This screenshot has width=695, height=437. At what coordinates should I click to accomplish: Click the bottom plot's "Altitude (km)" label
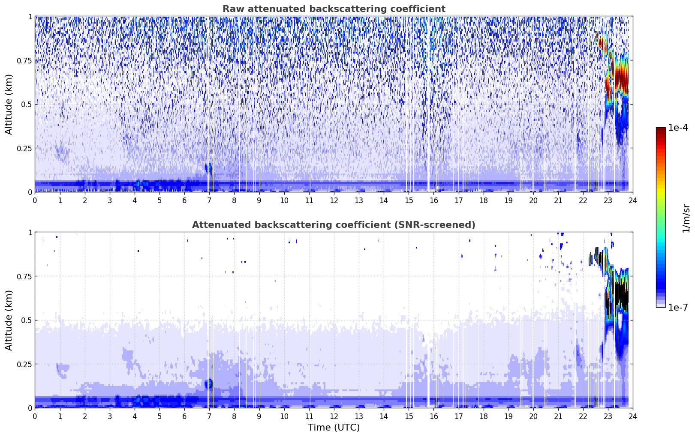9,320
